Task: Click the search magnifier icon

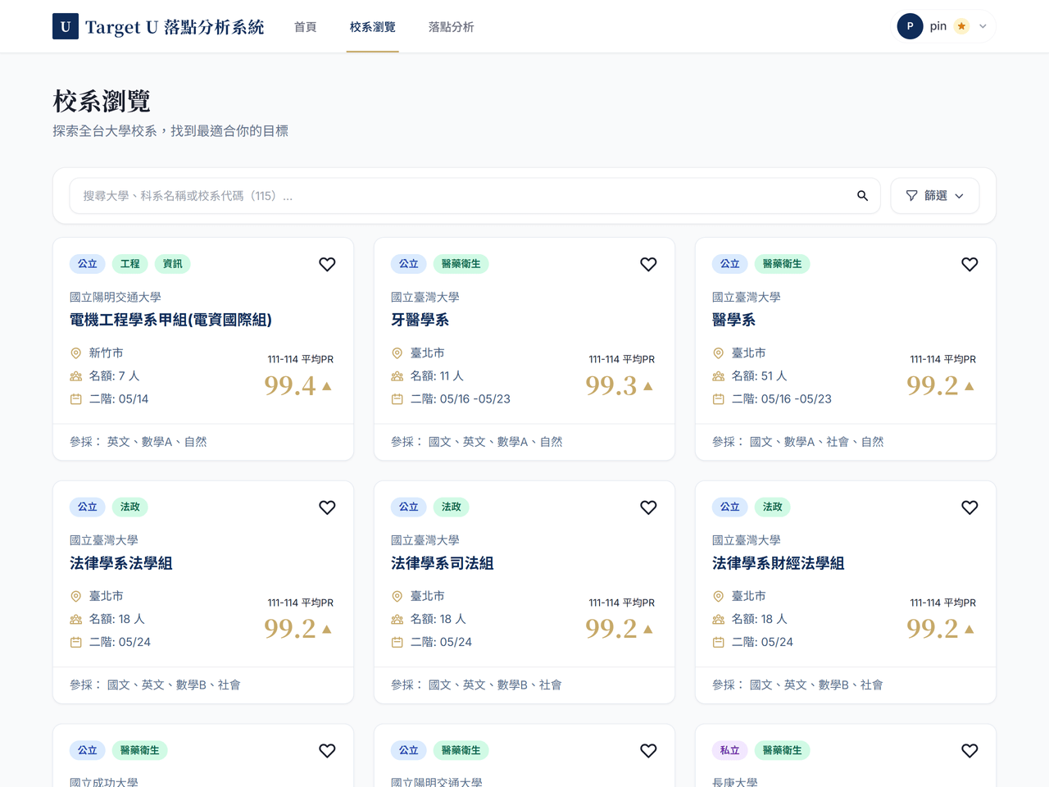Action: pyautogui.click(x=862, y=196)
